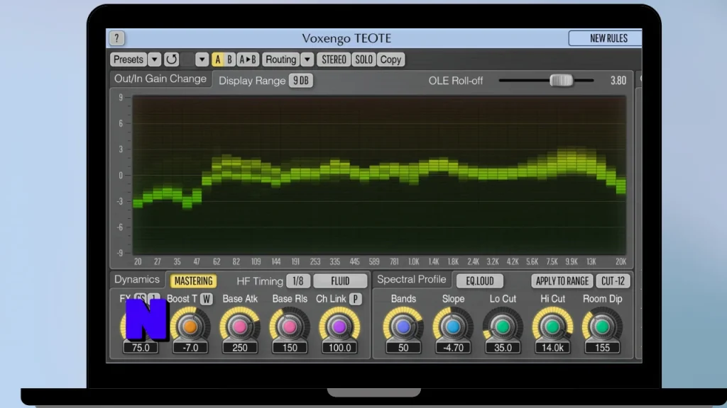Click the Bands value 50
This screenshot has height=408, width=727.
click(x=403, y=347)
